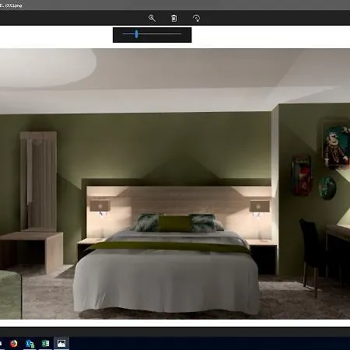Click the blue zoom slider handle

[136, 34]
